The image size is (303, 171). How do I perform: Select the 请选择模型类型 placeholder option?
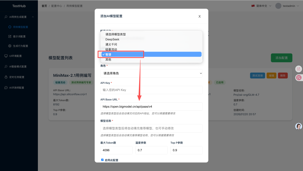pyautogui.click(x=151, y=34)
